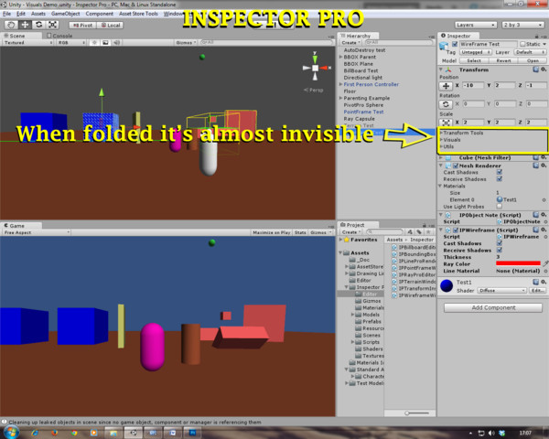Open Firefox from the taskbar
The width and height of the screenshot is (549, 439).
pyautogui.click(x=54, y=433)
